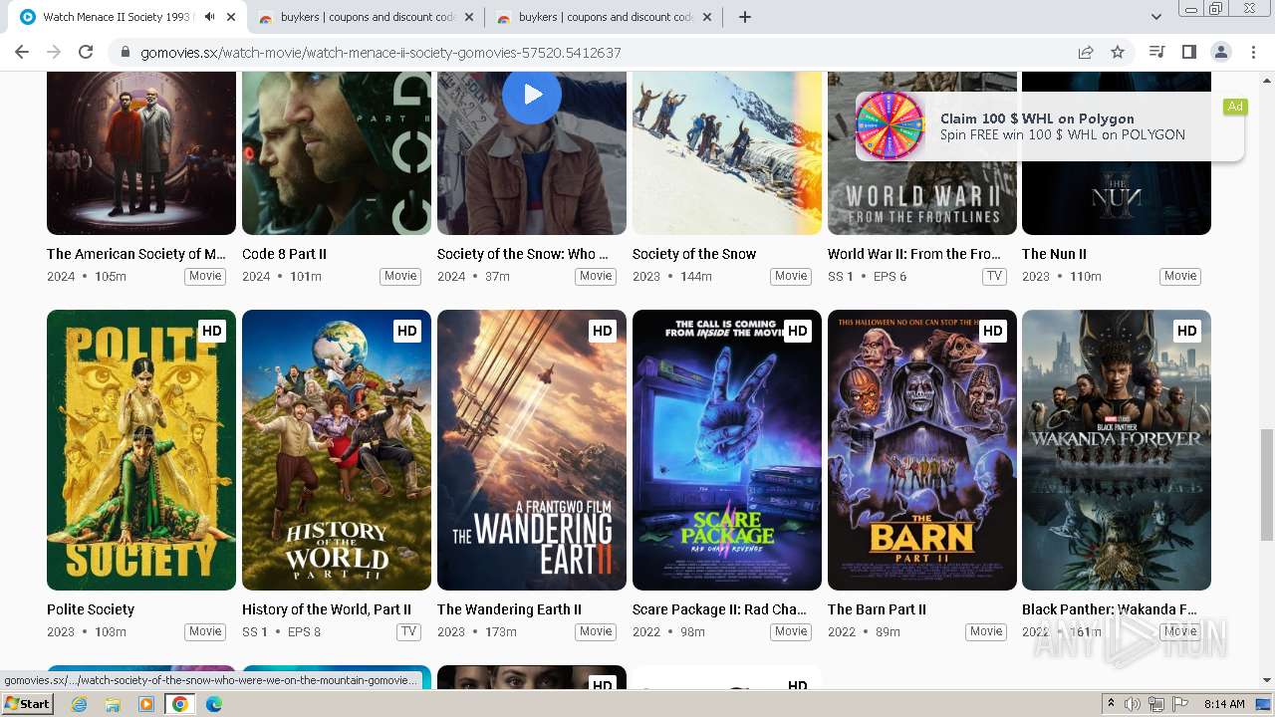Open the network tray icon

[x=1155, y=704]
